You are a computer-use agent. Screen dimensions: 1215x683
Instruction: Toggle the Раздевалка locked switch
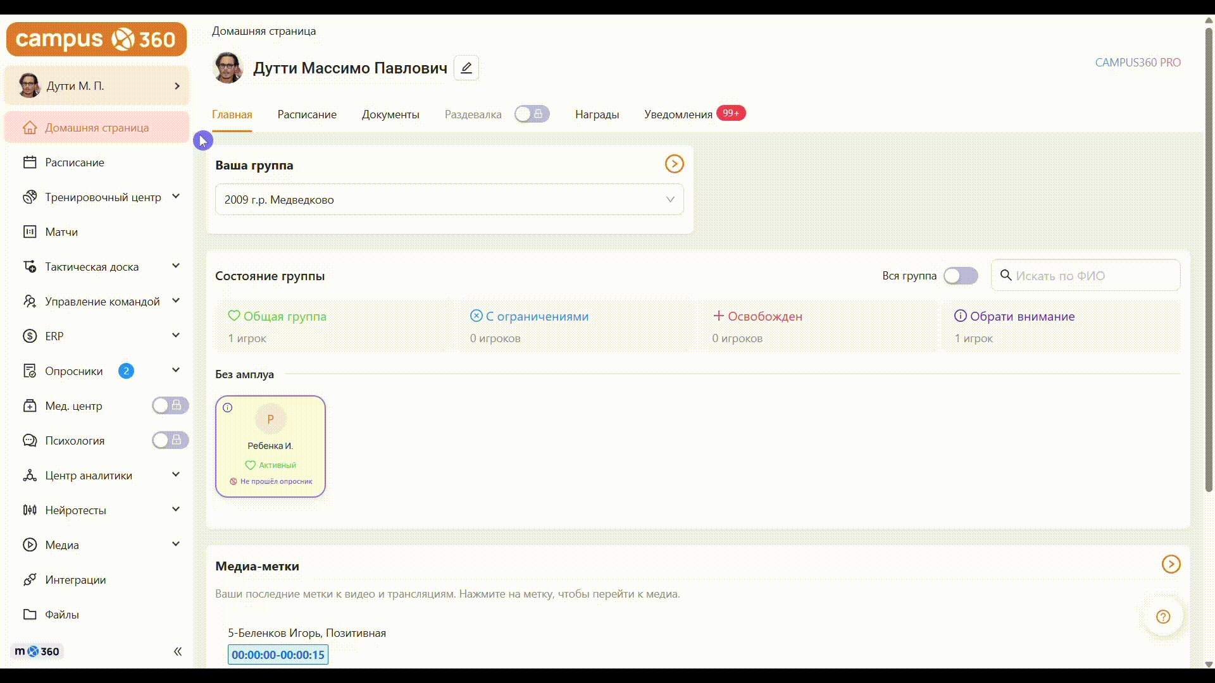coord(532,114)
